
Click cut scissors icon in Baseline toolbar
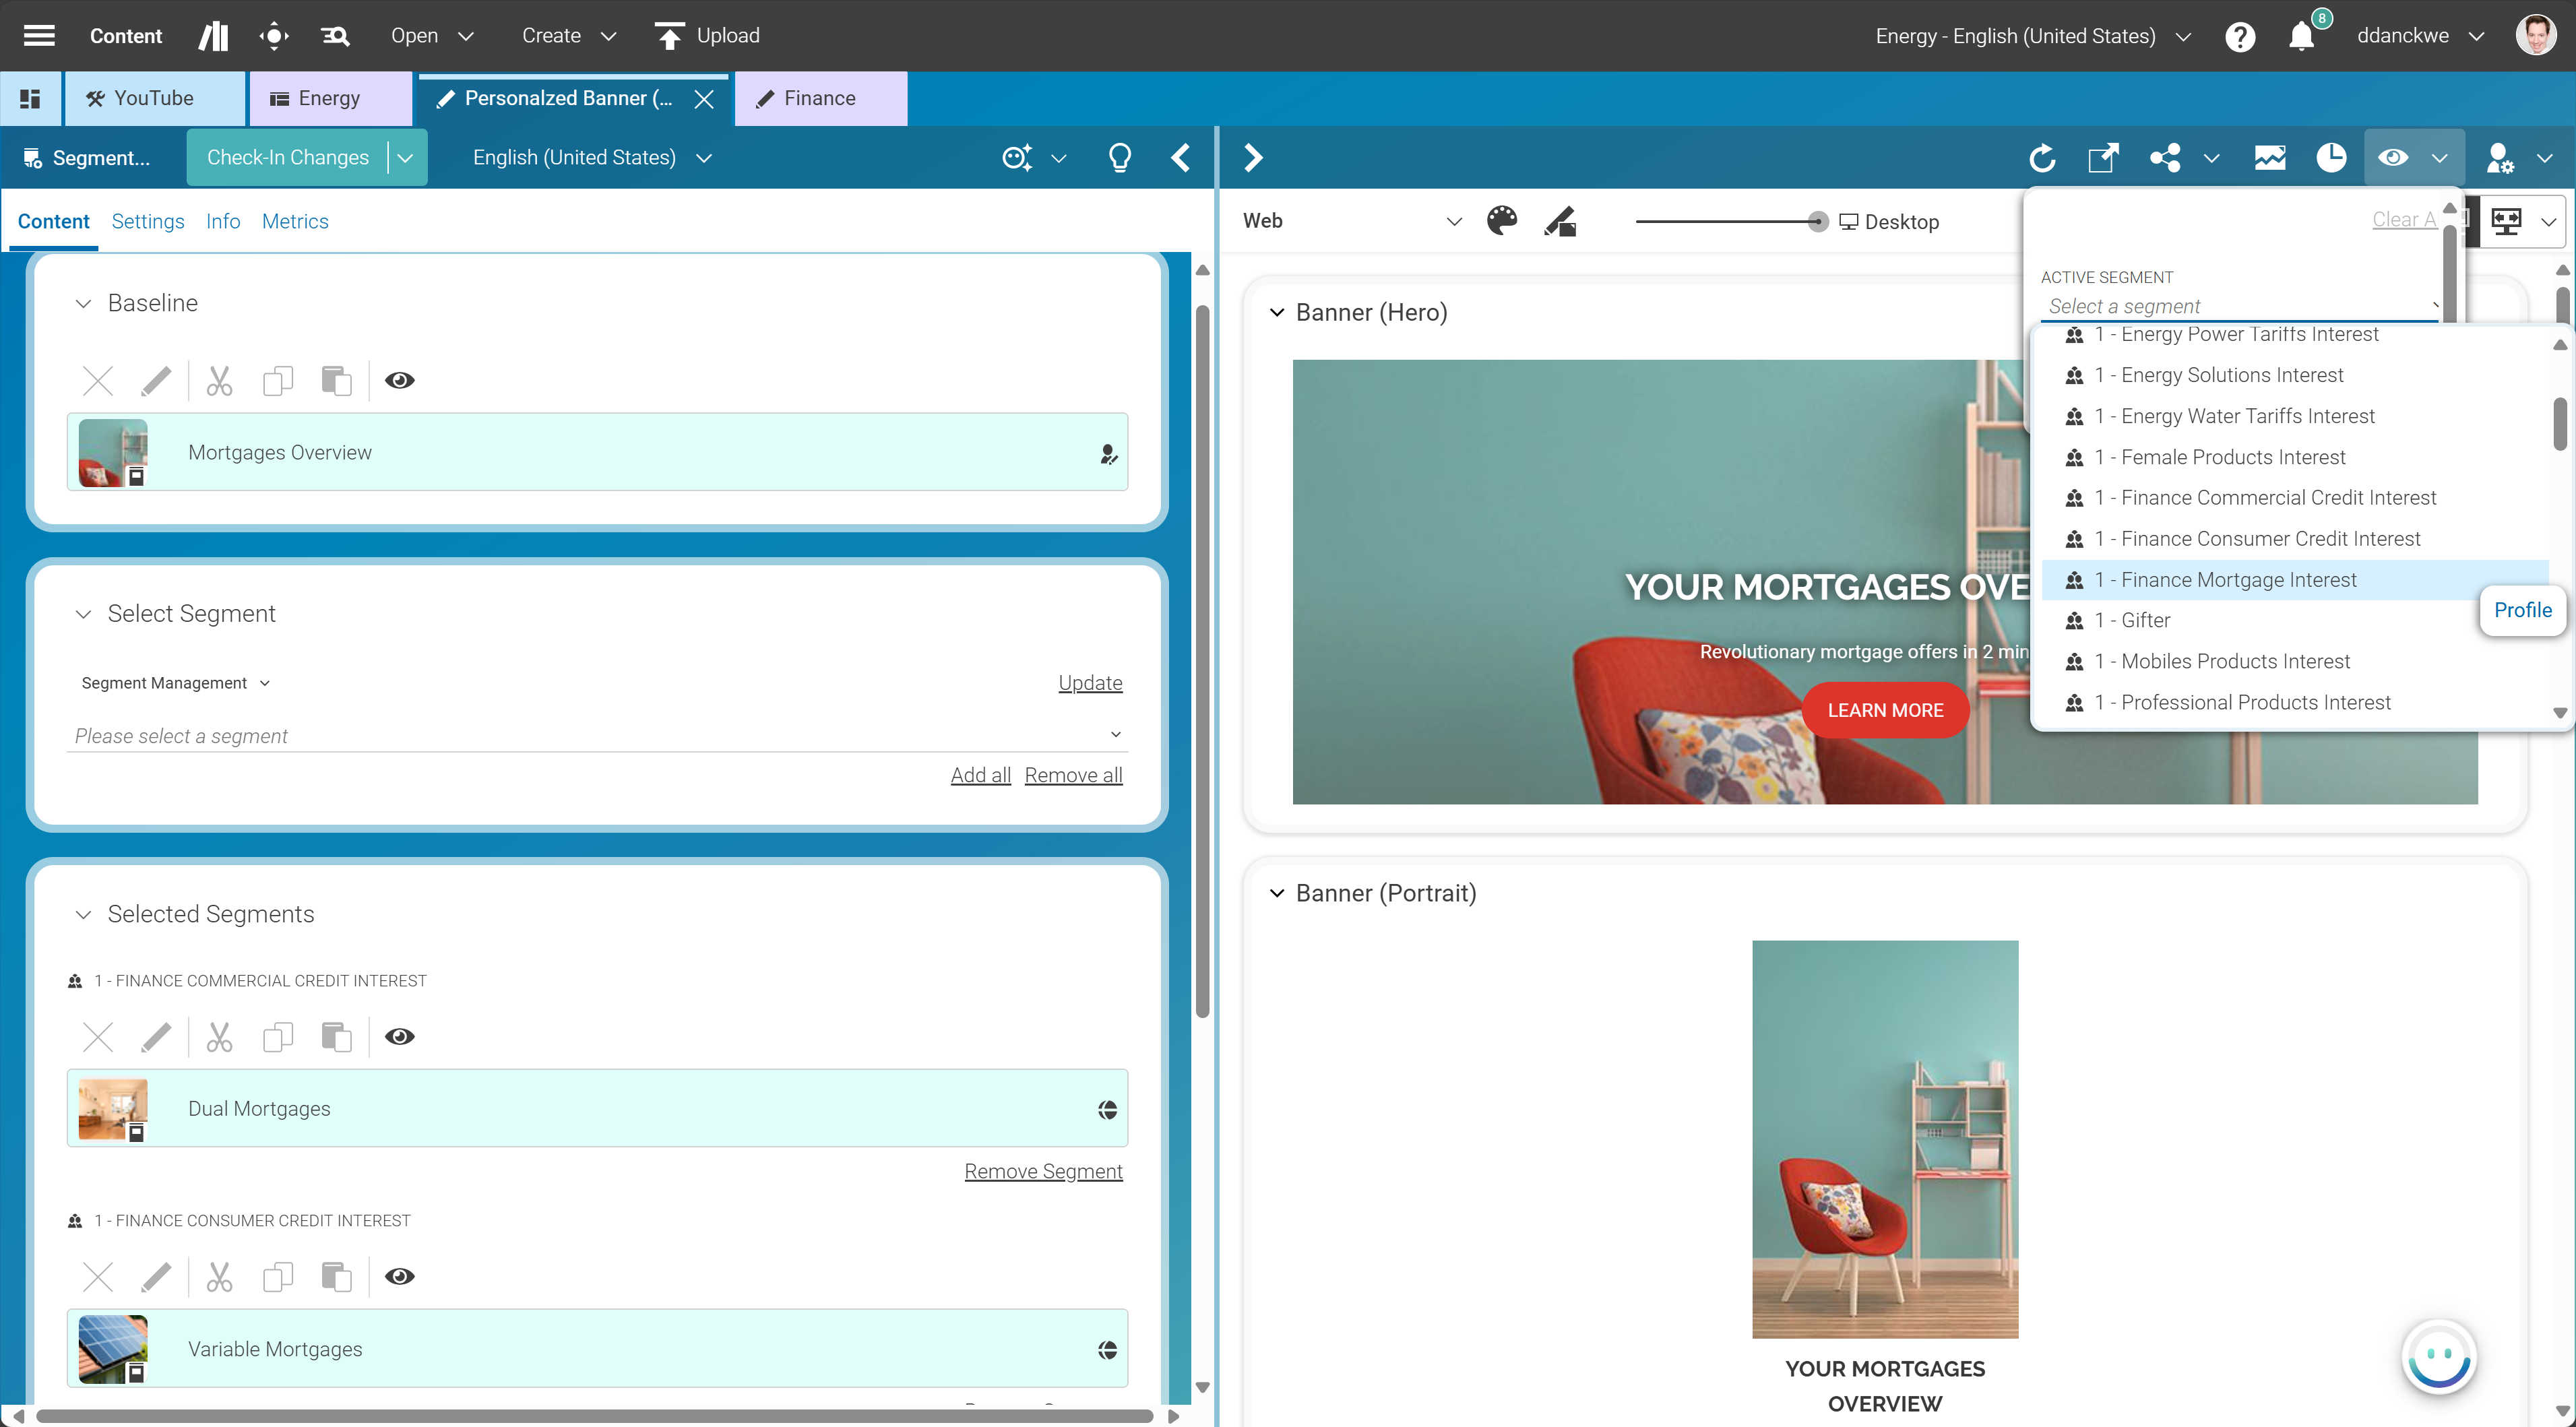click(219, 381)
